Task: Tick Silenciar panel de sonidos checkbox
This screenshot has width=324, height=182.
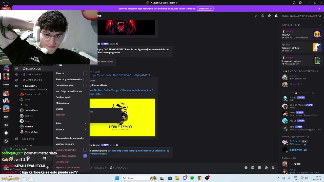Action: [85, 79]
